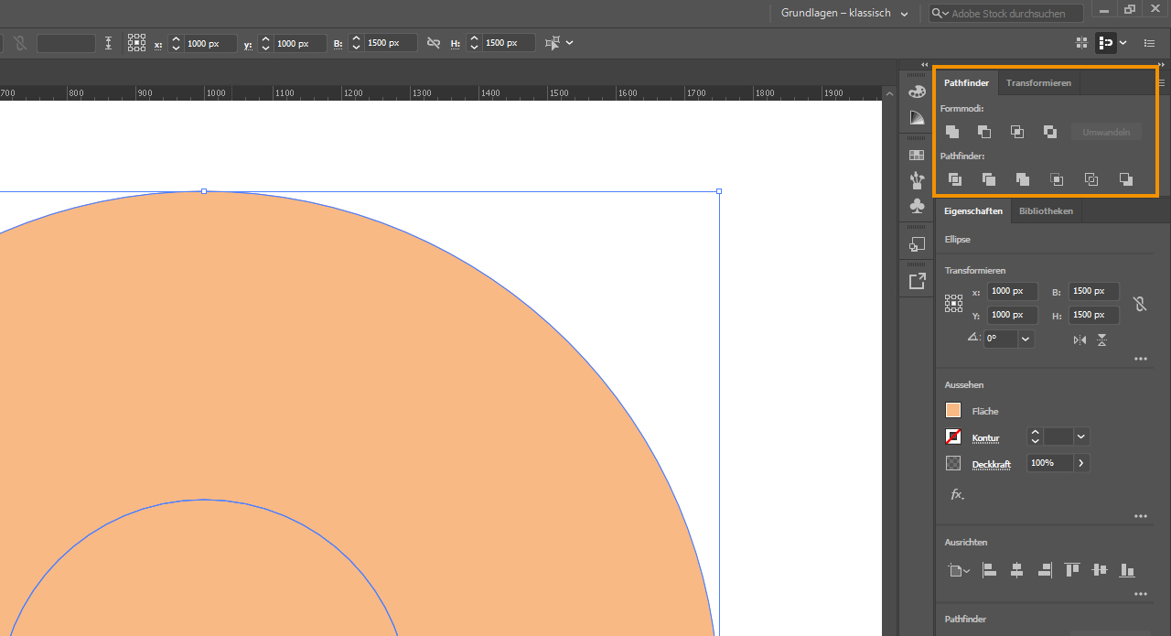Toggle arrange documents grid icon at top right

pos(1082,43)
